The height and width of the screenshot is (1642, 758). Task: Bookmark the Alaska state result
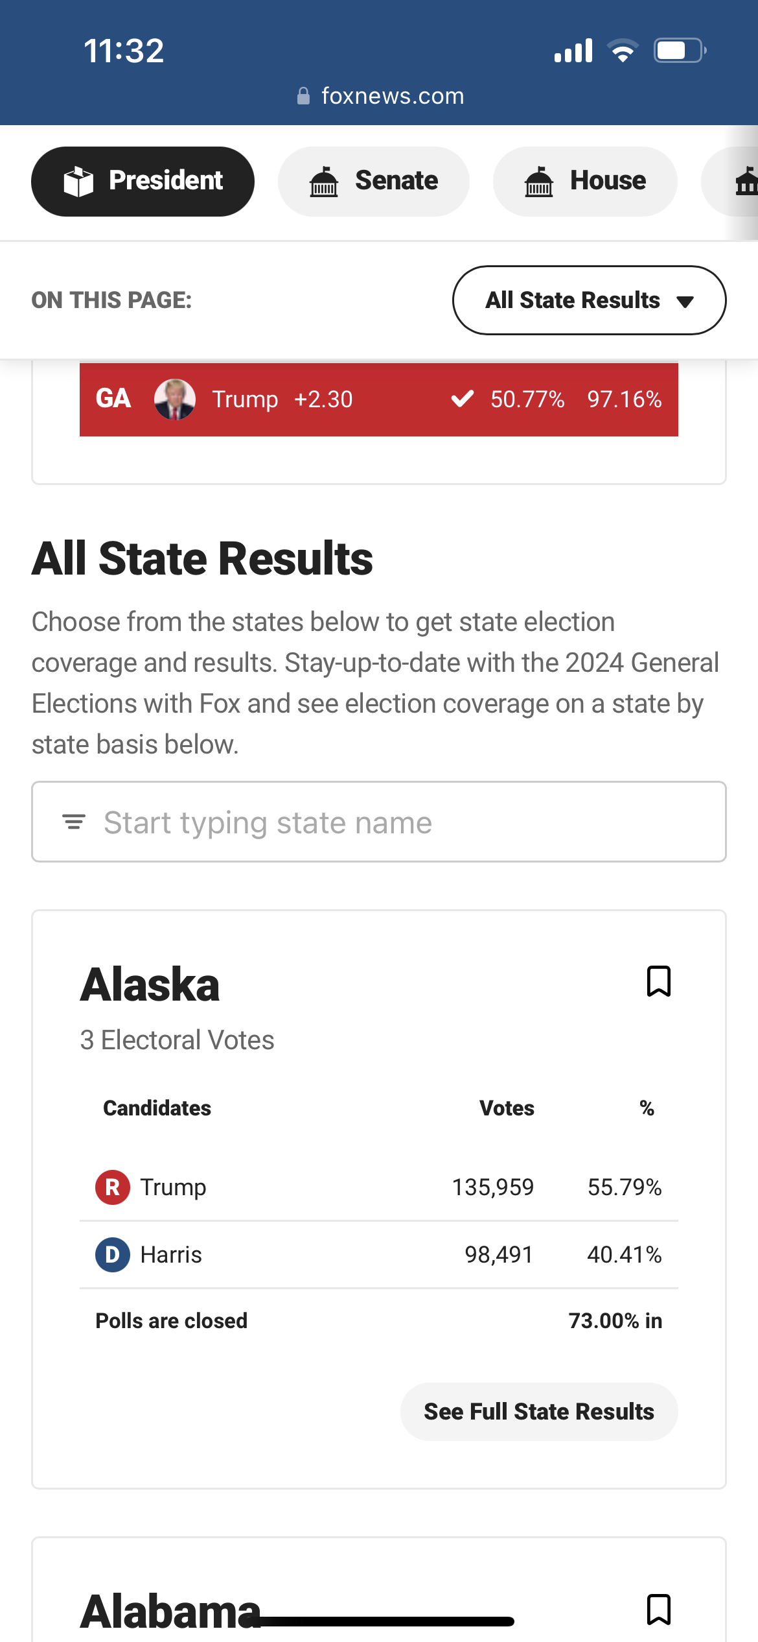658,981
